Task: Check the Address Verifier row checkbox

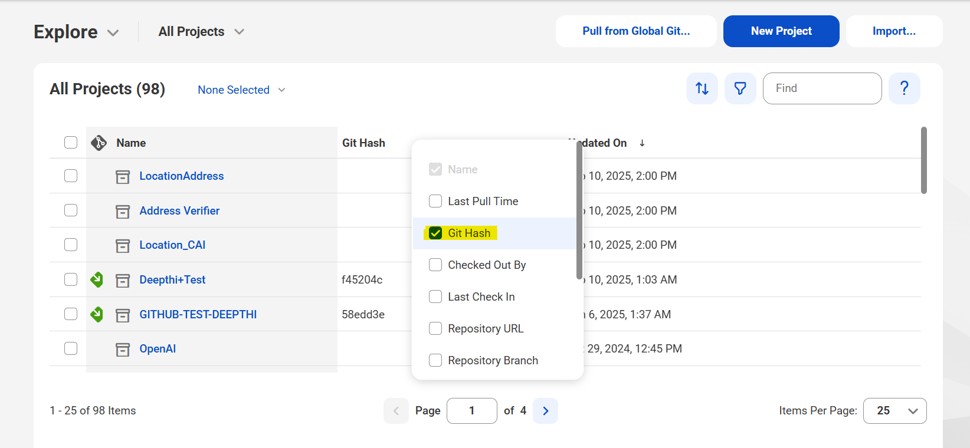Action: tap(71, 210)
